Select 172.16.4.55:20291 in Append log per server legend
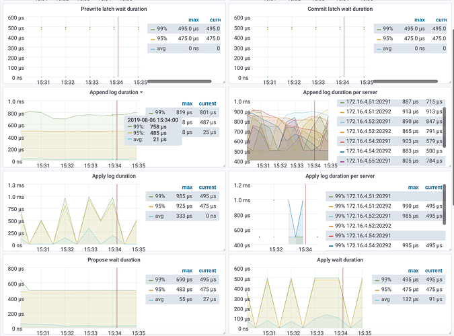This screenshot has width=454, height=336. point(369,161)
